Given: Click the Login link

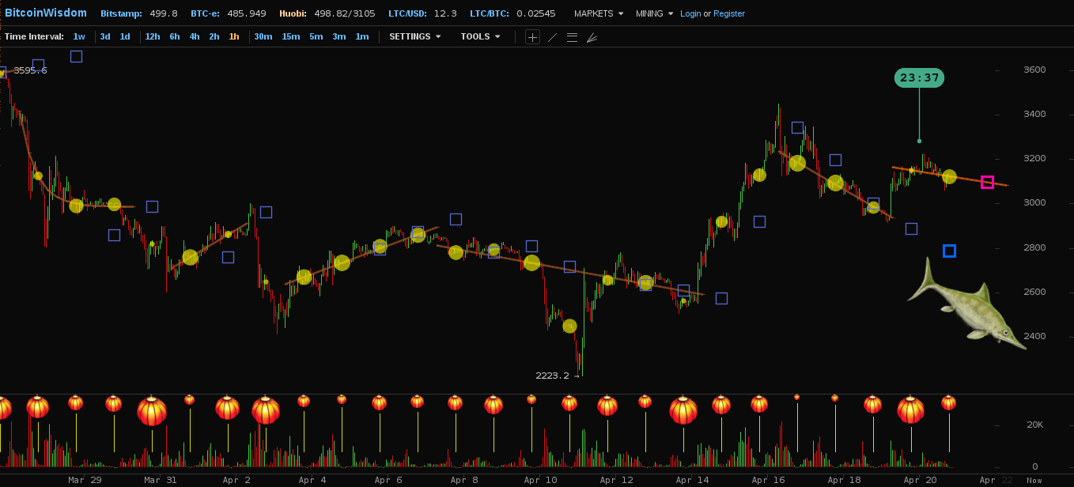Looking at the screenshot, I should 690,13.
